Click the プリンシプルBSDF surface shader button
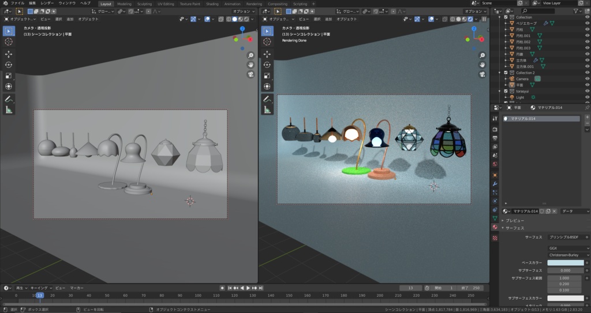 pyautogui.click(x=564, y=237)
